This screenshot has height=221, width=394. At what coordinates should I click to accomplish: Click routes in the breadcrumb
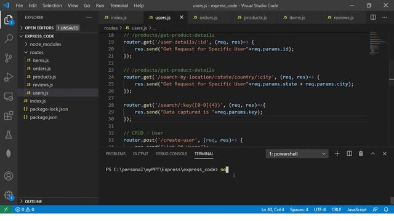pos(111,28)
